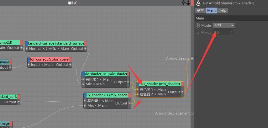Click Output port of standard_surface Normal node
Viewport: 268px width, 128px height.
coord(85,49)
